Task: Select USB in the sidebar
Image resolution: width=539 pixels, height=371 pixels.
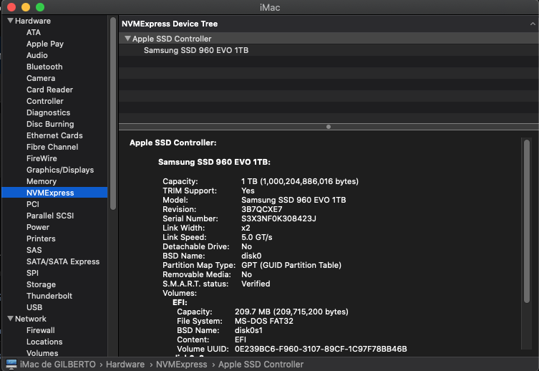Action: [x=34, y=307]
